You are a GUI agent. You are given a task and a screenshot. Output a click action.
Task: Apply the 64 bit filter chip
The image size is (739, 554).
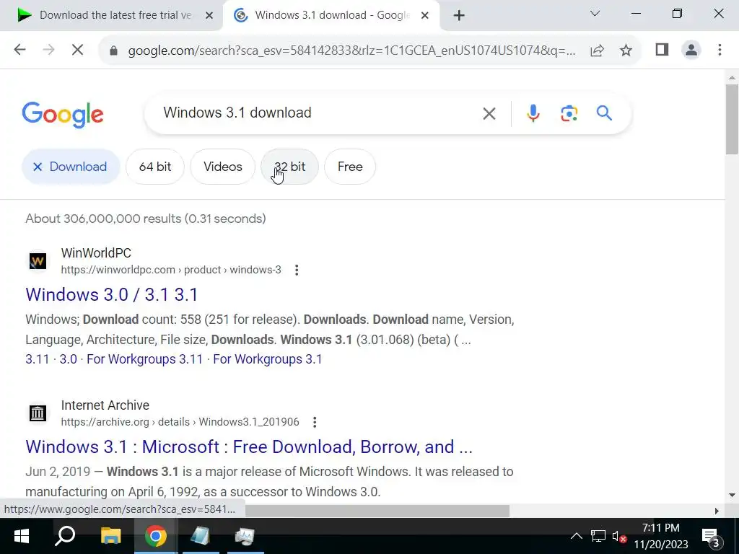[x=155, y=167]
